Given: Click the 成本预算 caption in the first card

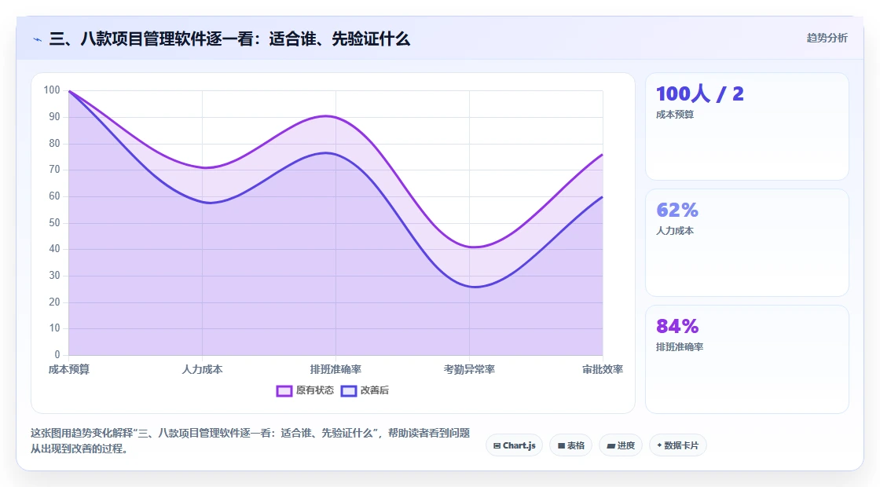Looking at the screenshot, I should (675, 115).
